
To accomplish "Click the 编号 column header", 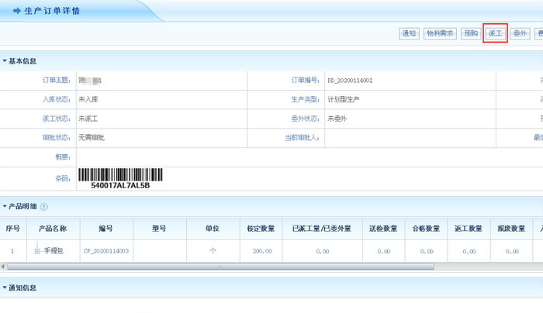I will point(106,229).
